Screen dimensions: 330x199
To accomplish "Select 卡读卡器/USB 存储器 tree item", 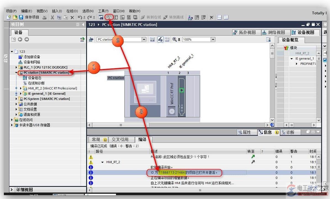I will pos(32,125).
